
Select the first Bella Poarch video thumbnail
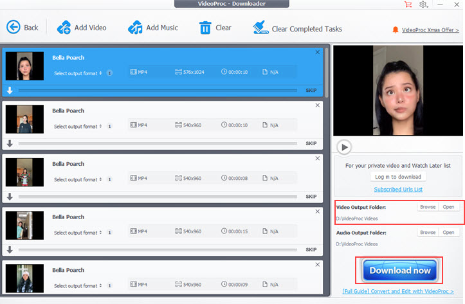click(x=24, y=66)
